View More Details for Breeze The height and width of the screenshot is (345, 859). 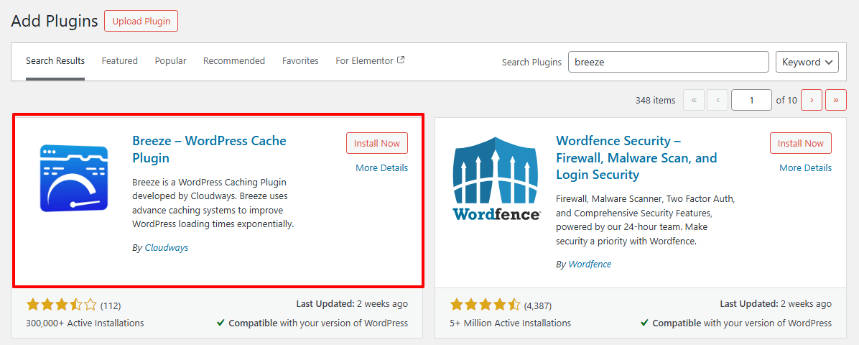(x=381, y=167)
